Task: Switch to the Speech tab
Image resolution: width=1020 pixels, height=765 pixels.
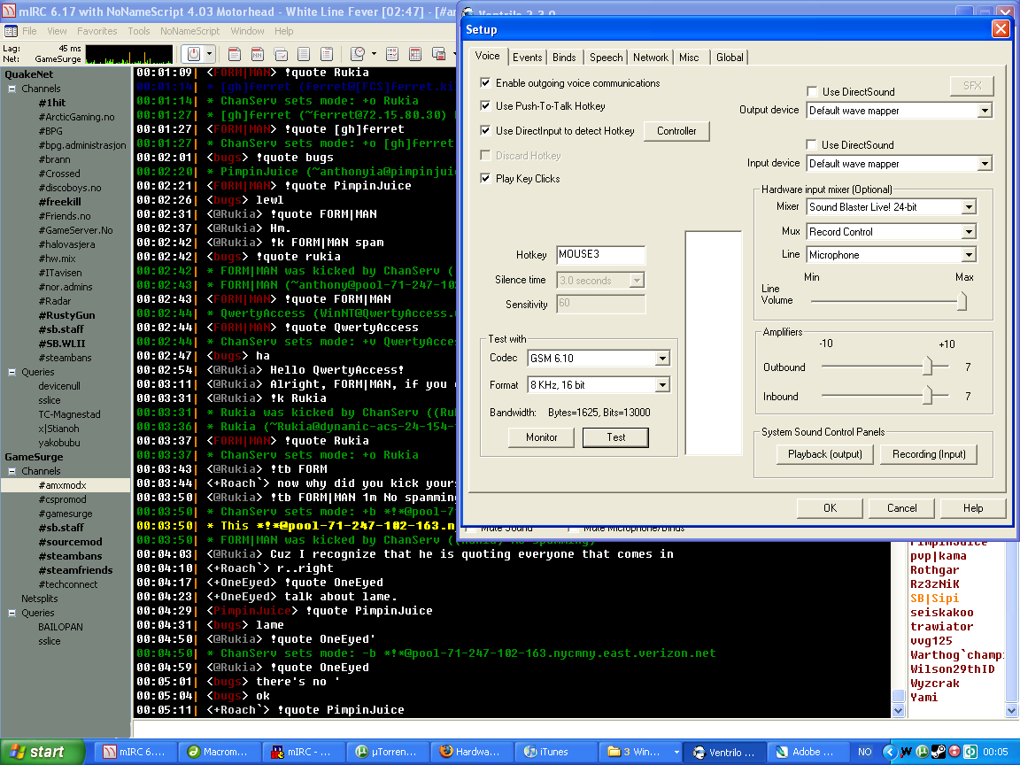Action: point(606,58)
